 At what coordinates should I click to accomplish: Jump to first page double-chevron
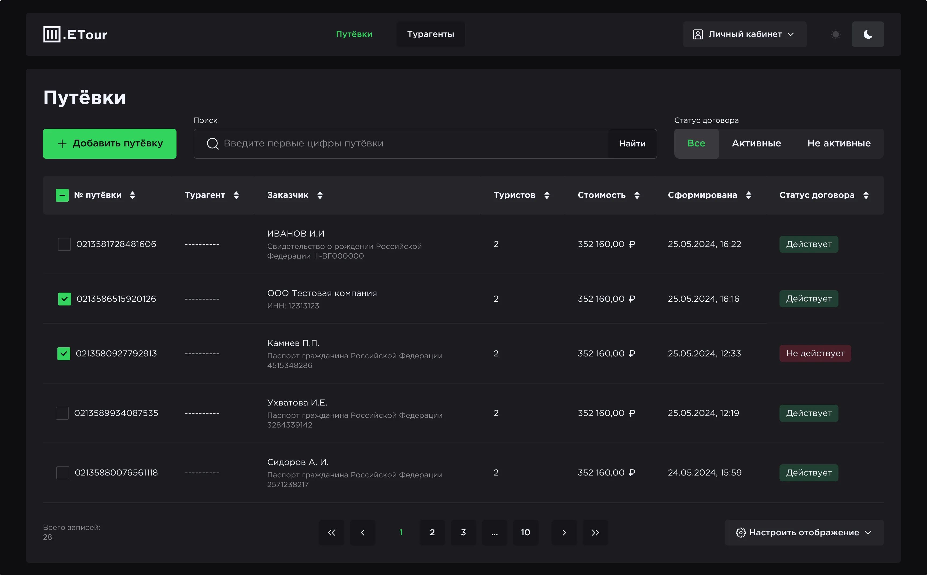[x=331, y=532]
